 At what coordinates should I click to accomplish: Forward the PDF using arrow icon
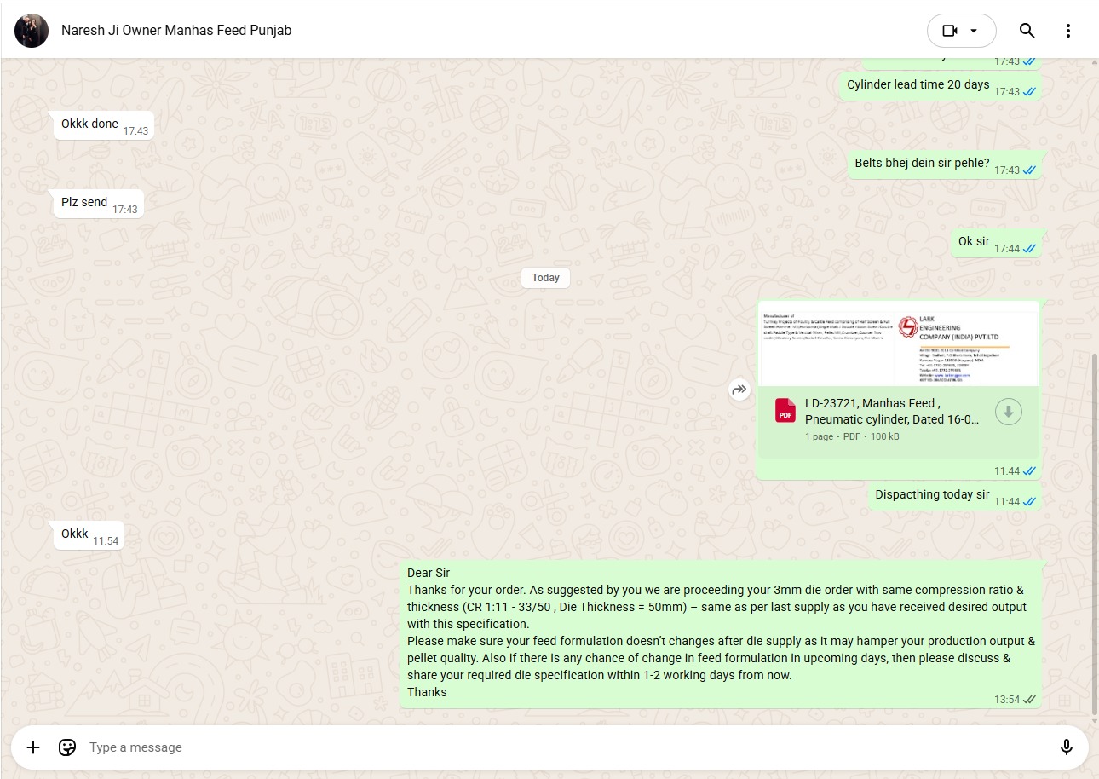pos(739,389)
